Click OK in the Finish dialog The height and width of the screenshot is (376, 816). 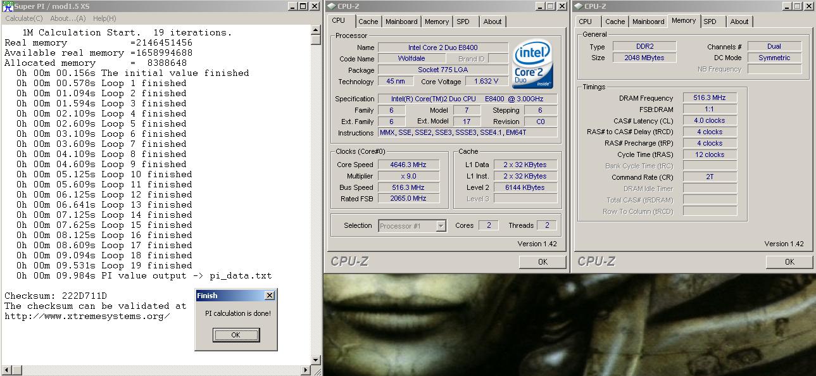(x=235, y=335)
